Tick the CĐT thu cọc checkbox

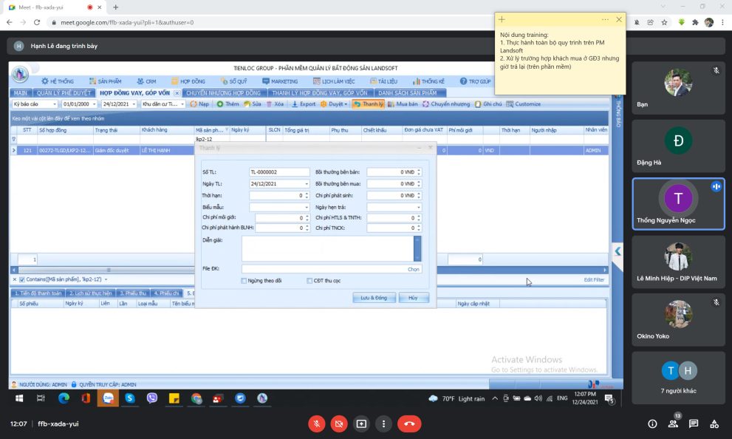[309, 281]
